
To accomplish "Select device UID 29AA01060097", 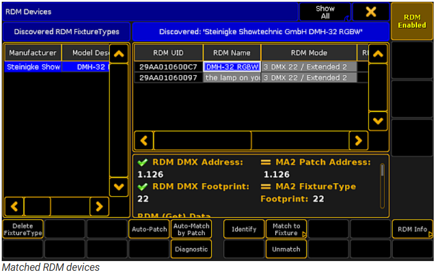I will [168, 78].
